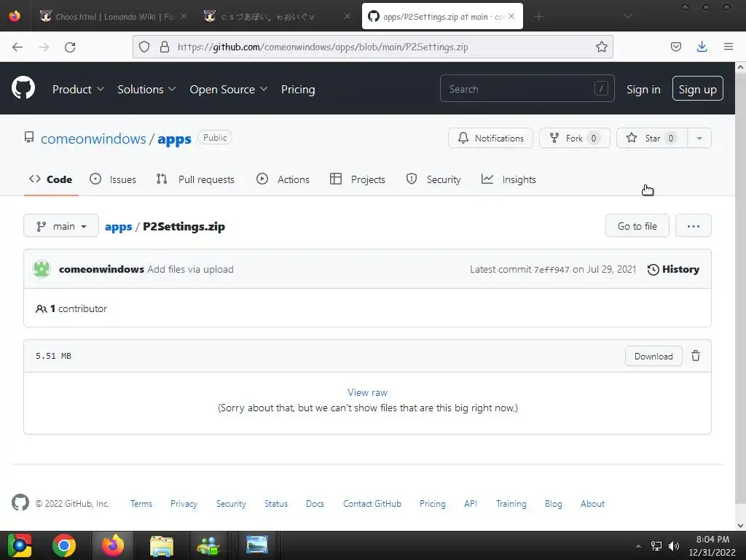This screenshot has height=560, width=746.
Task: Star the apps repository
Action: (x=651, y=138)
